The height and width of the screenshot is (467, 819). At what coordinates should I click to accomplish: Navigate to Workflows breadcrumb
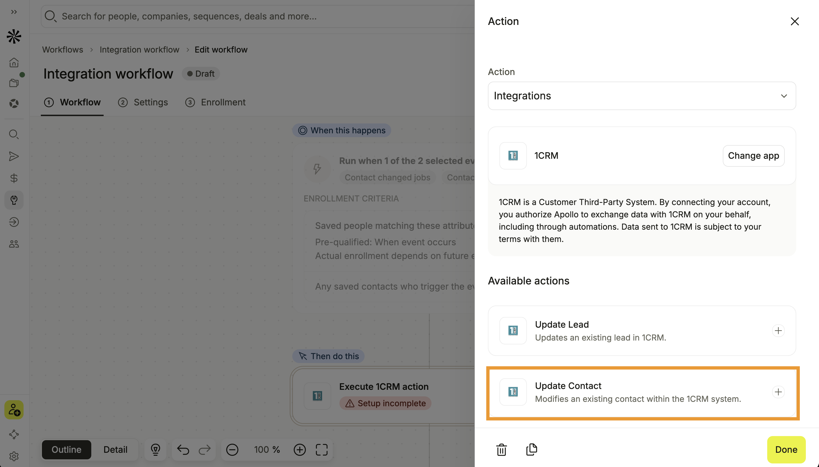[62, 49]
